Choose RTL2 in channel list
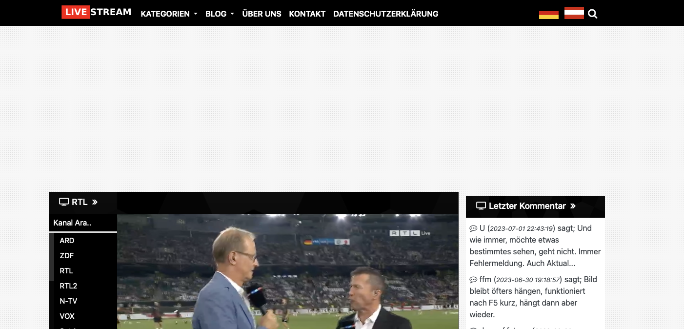Screen dimensions: 684x329 coord(68,286)
